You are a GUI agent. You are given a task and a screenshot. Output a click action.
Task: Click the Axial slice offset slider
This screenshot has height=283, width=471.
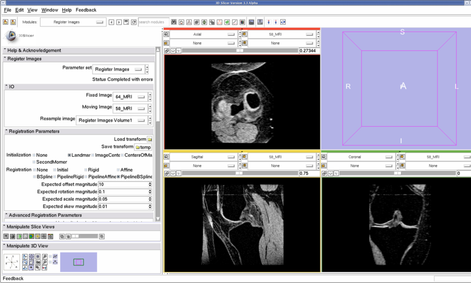click(240, 51)
